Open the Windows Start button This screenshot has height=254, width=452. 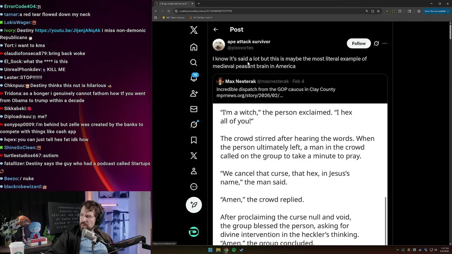[210, 250]
